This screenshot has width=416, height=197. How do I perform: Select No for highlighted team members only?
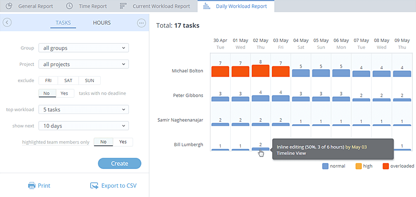point(104,142)
